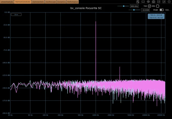Enable the IMD checkbox
Image resolution: width=172 pixels, height=119 pixels.
[x=158, y=6]
